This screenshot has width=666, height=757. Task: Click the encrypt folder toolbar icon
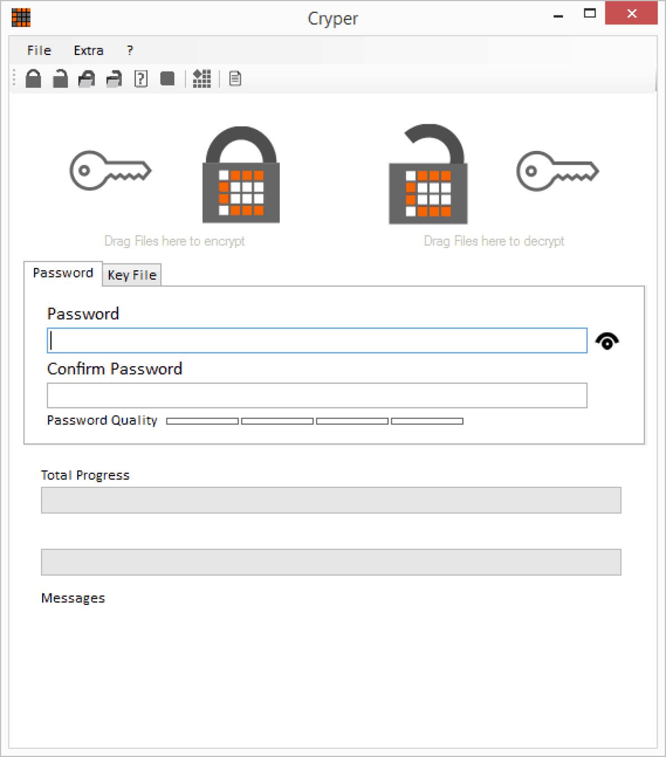pos(86,79)
